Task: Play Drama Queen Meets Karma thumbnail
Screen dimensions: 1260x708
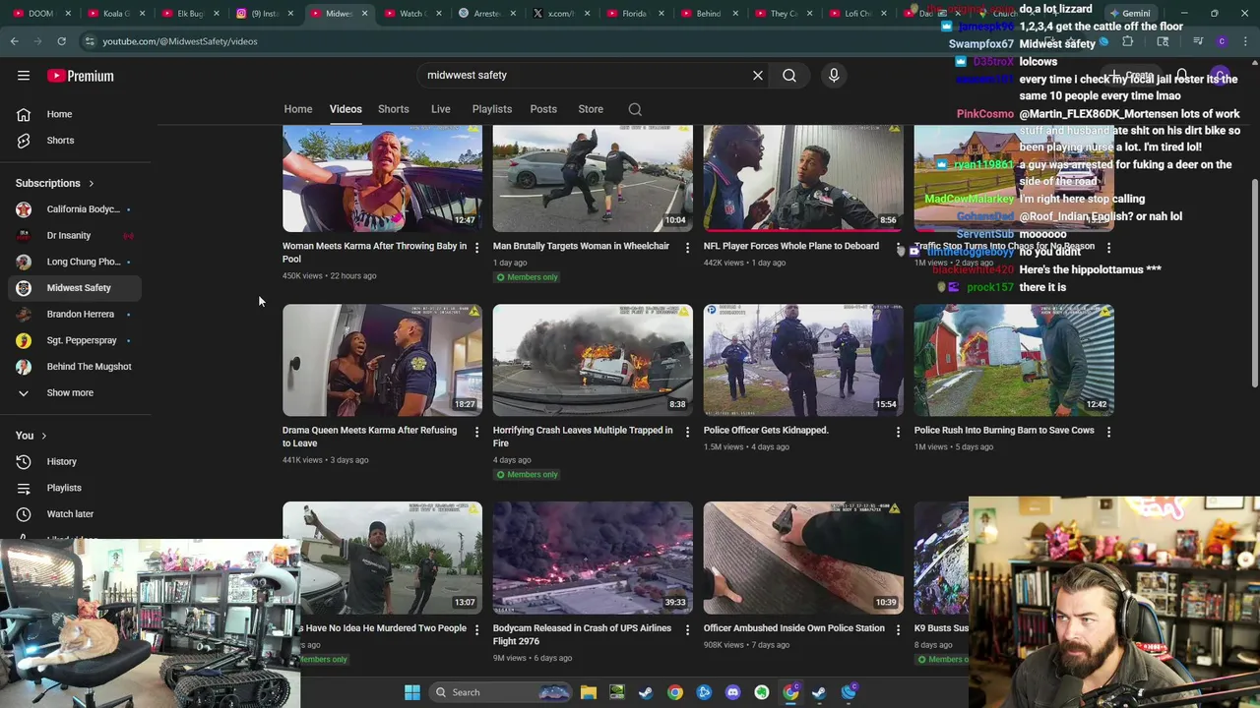Action: (382, 360)
